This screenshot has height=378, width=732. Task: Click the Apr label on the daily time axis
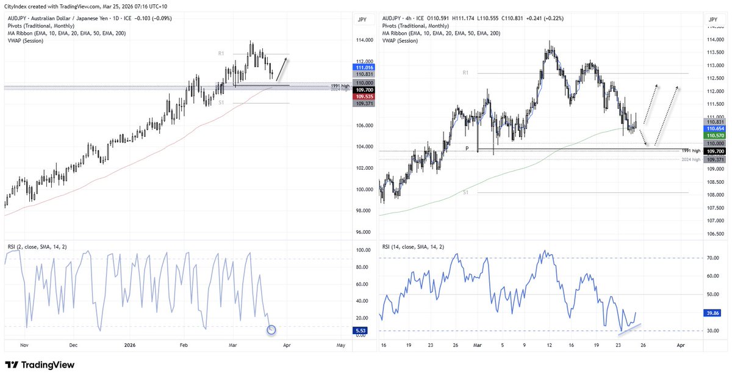[285, 345]
